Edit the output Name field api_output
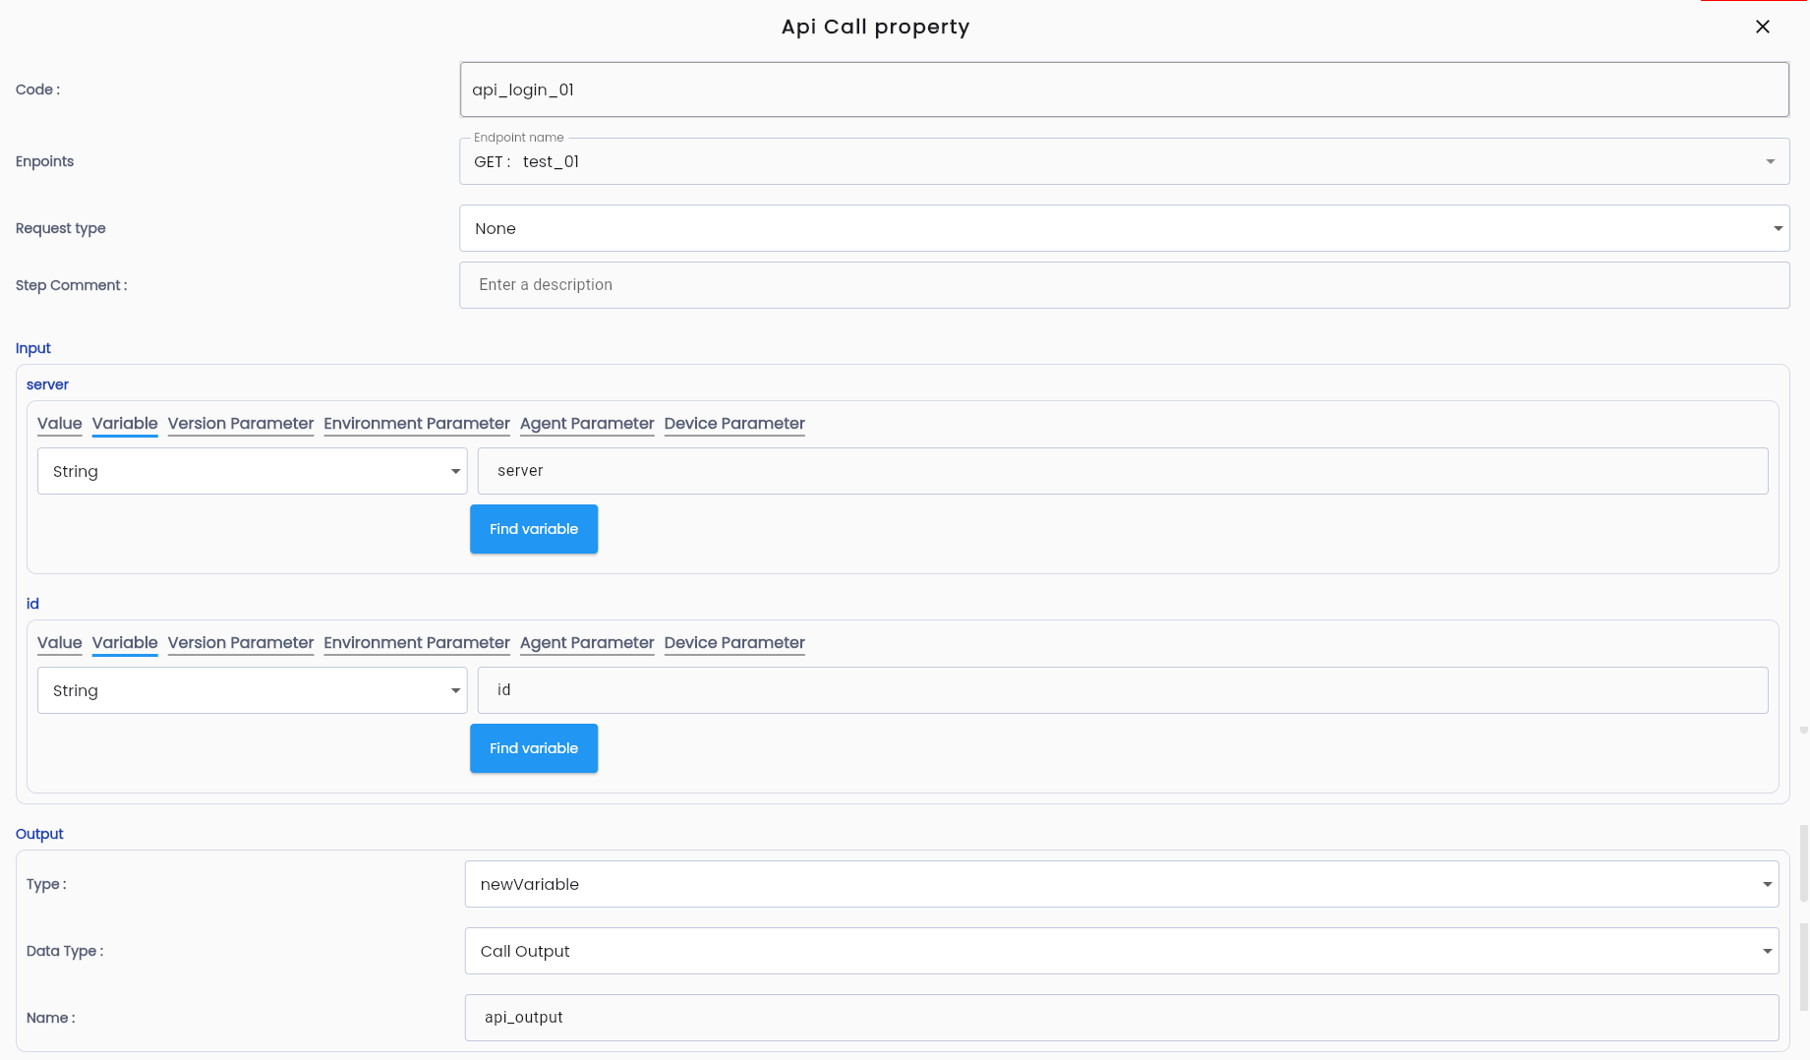1810x1060 pixels. pos(1122,1018)
